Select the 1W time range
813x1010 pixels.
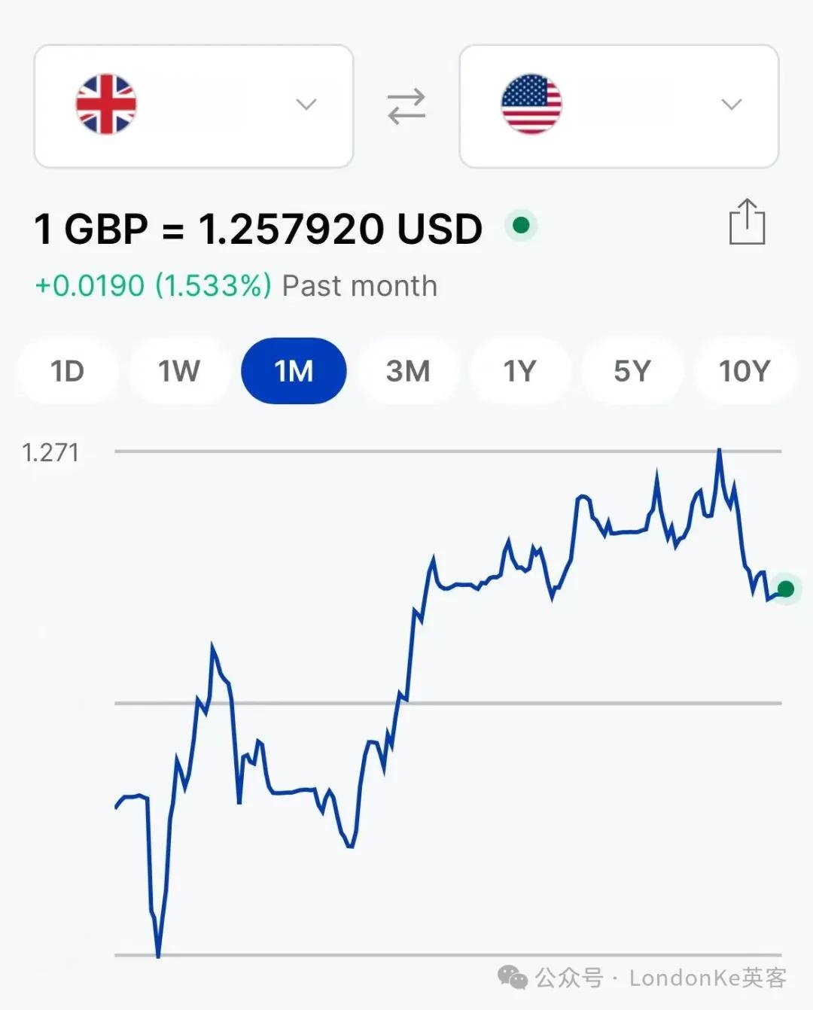pos(179,370)
